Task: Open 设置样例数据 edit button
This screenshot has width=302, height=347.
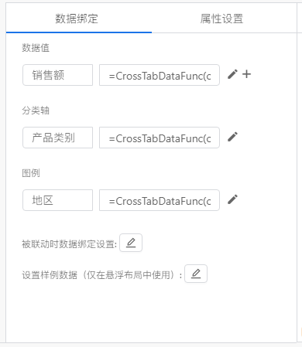Action: click(196, 274)
